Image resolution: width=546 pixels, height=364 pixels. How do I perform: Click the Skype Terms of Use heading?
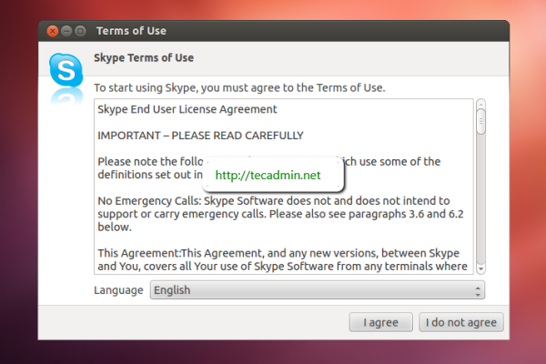[144, 58]
